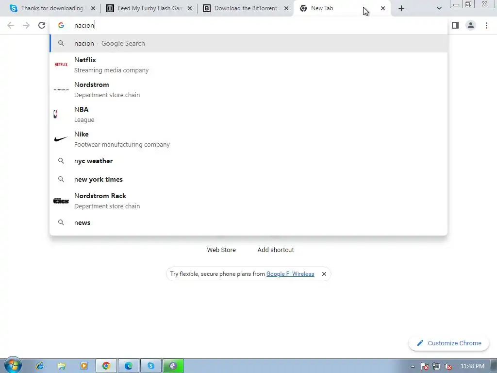Viewport: 497px width, 373px height.
Task: Click Google G icon in address bar
Action: 61,25
